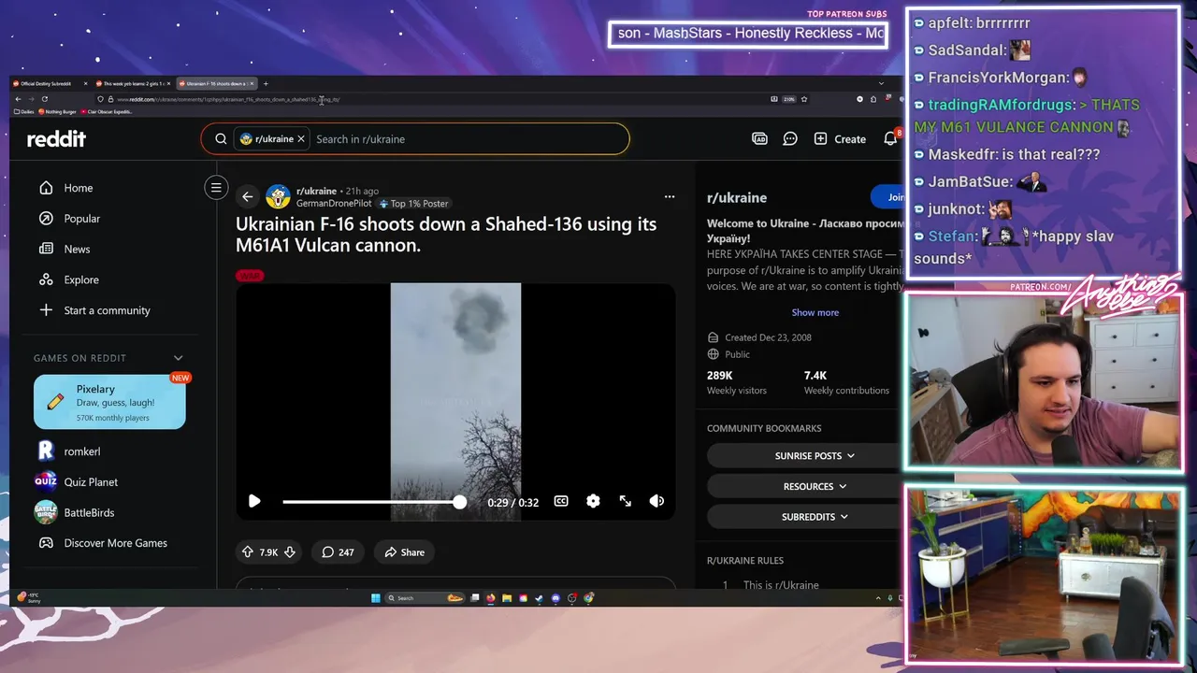The image size is (1197, 673).
Task: Click the Public visibility label
Action: 729,354
